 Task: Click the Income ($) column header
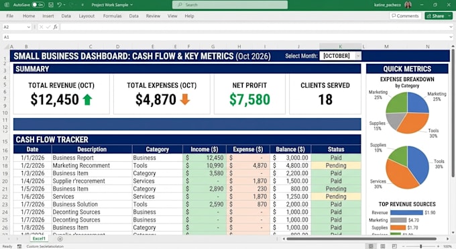[204, 150]
